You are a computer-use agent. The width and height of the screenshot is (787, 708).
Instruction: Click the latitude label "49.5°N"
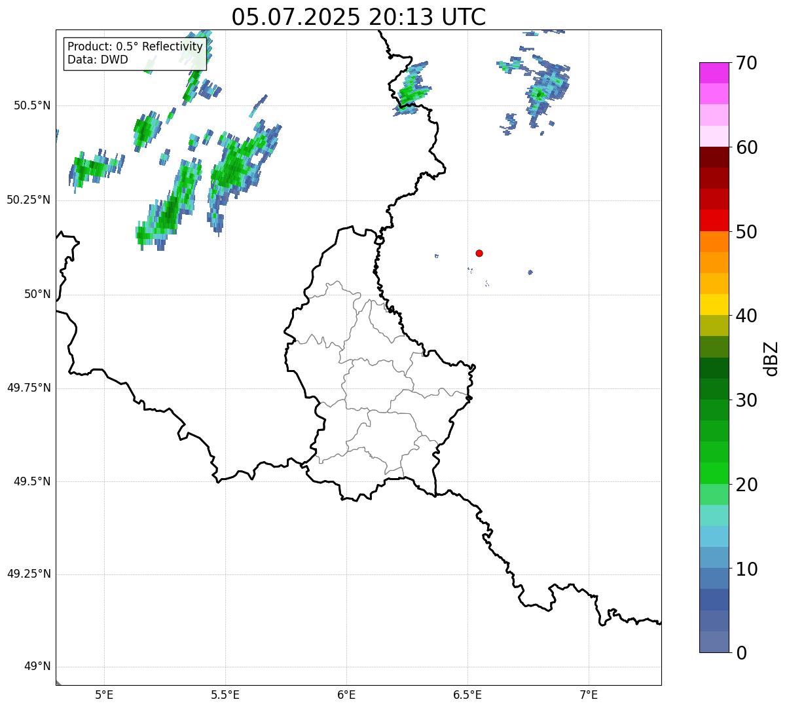pos(31,481)
